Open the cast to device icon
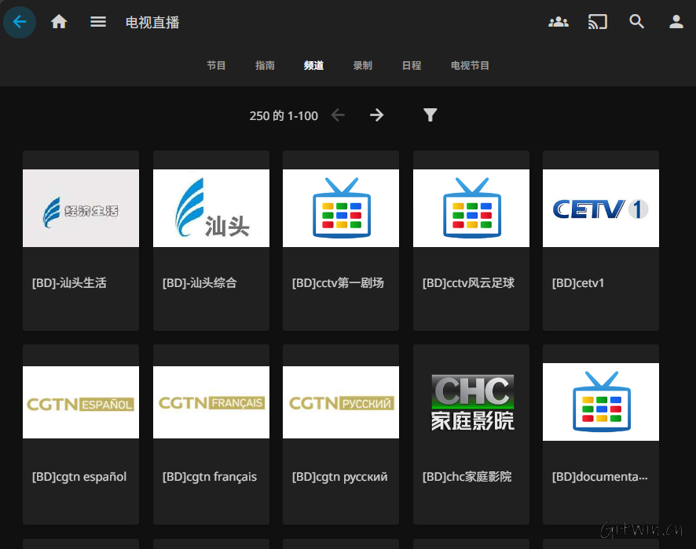 pos(598,22)
